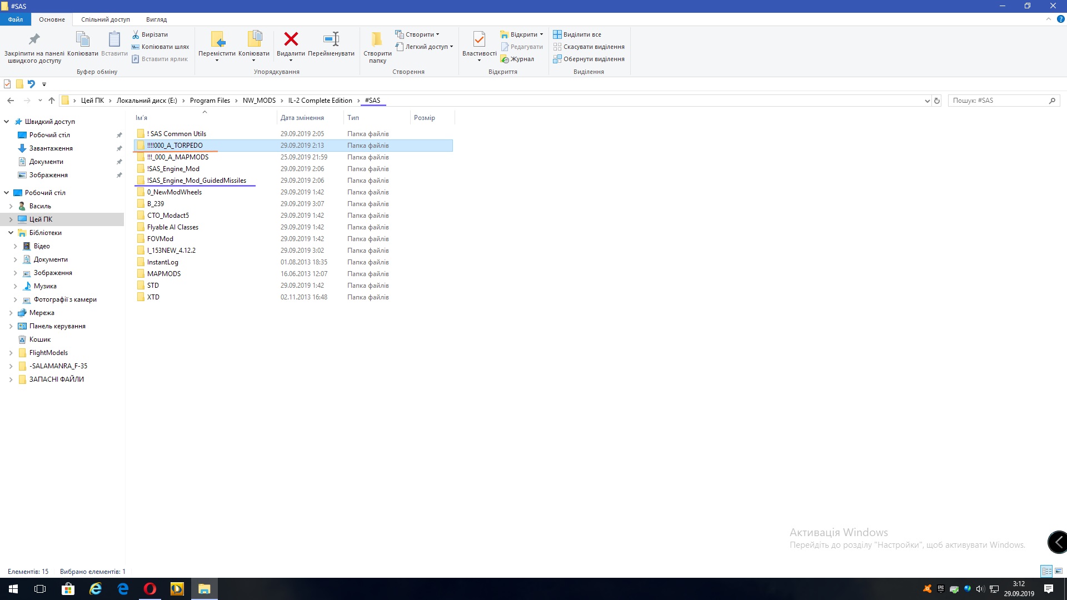The width and height of the screenshot is (1067, 600).
Task: Open the Файл menu tab
Action: pyautogui.click(x=16, y=19)
